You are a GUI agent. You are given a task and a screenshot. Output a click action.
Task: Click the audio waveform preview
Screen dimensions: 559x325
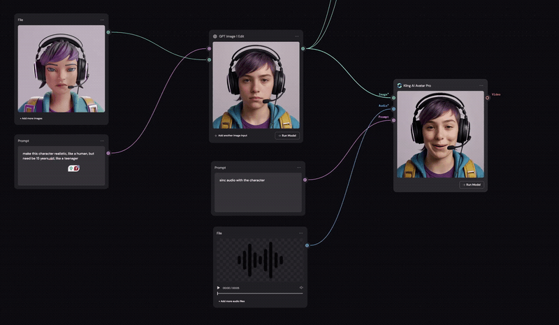[260, 260]
